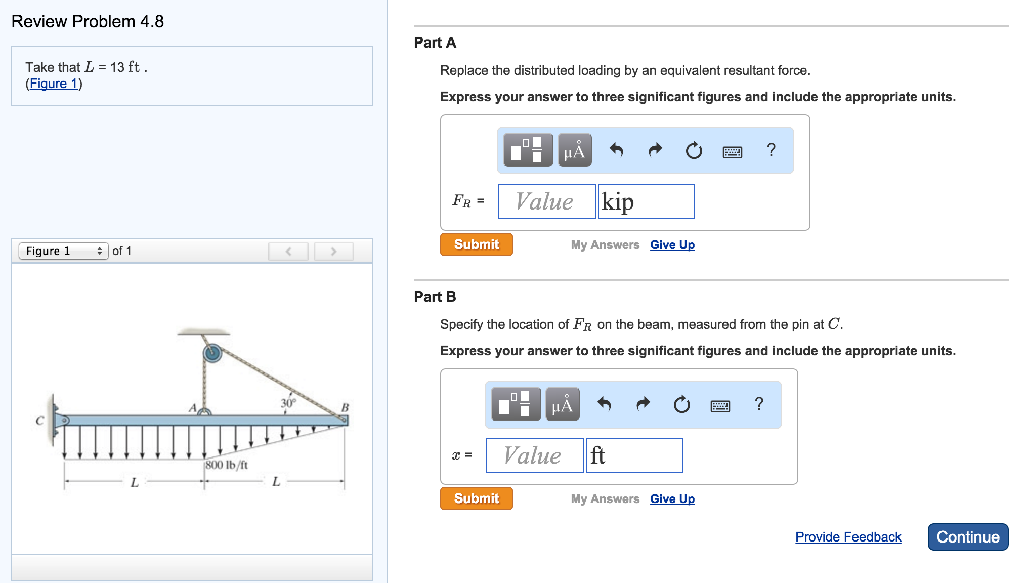Go to the previous figure with the left arrow
The height and width of the screenshot is (583, 1027).
(287, 251)
